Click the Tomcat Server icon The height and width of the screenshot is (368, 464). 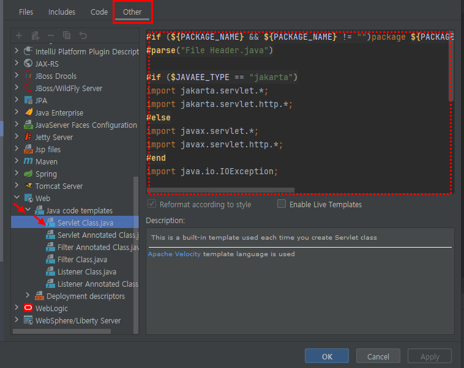click(x=28, y=186)
